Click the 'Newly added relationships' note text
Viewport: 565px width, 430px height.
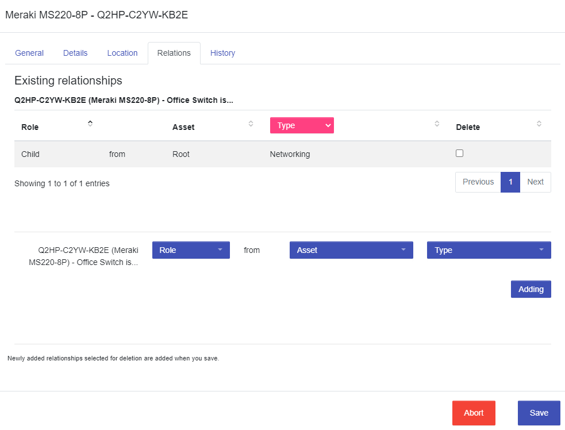point(113,358)
